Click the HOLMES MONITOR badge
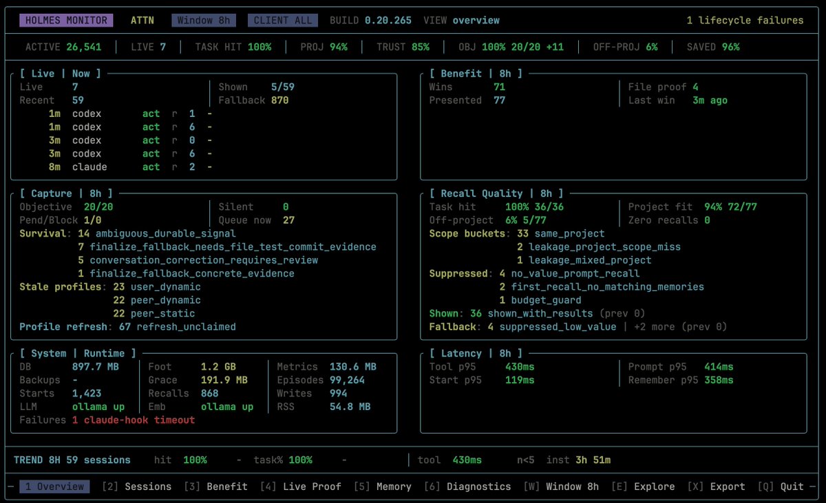The height and width of the screenshot is (503, 826). click(67, 21)
